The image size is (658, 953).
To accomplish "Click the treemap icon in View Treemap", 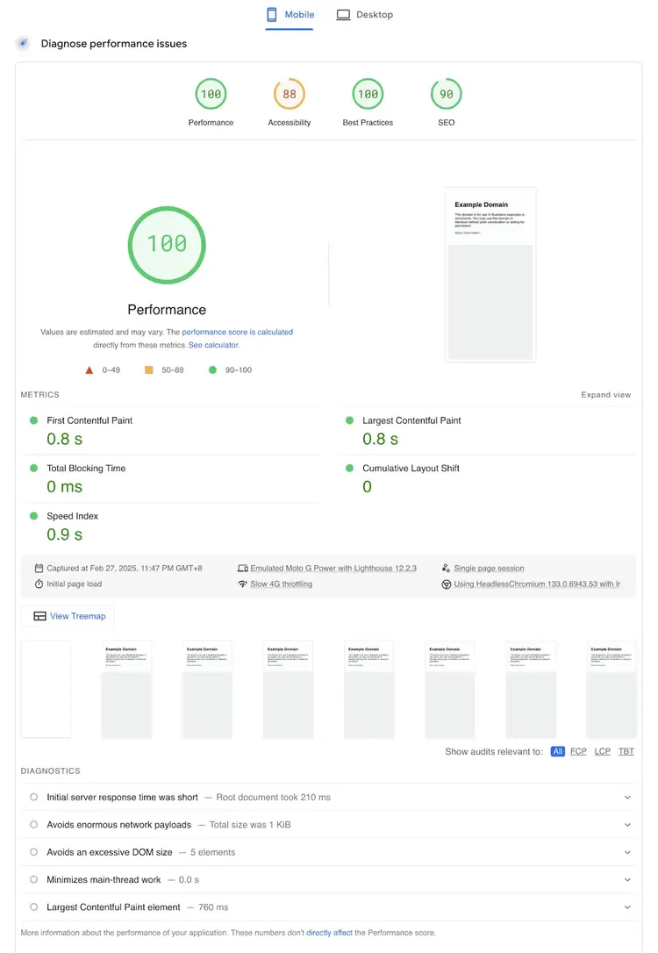I will [39, 616].
